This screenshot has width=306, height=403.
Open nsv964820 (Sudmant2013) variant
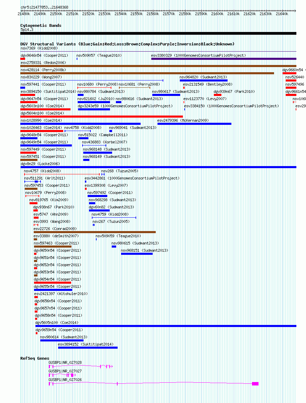tap(203, 77)
